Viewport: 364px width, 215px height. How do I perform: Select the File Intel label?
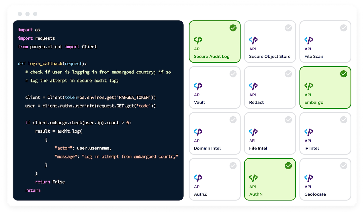point(258,148)
